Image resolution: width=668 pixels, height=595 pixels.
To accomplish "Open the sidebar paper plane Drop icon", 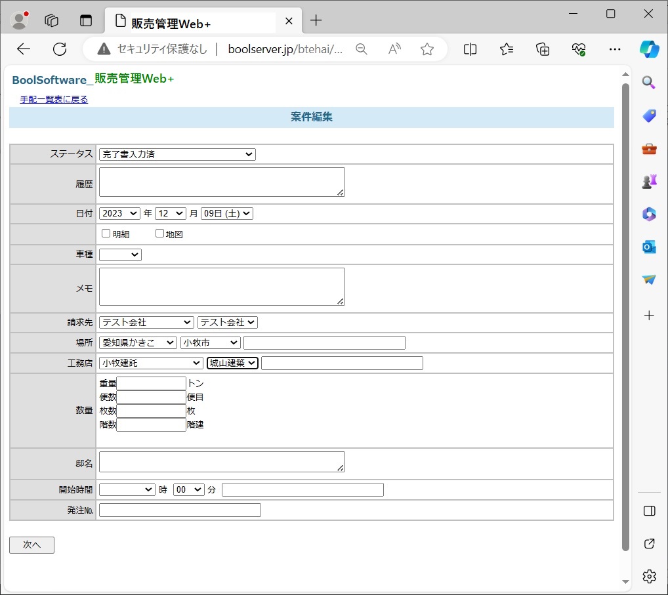I will tap(649, 279).
